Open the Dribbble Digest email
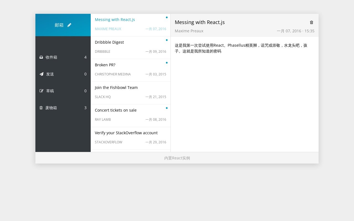This screenshot has width=354, height=221. (131, 48)
